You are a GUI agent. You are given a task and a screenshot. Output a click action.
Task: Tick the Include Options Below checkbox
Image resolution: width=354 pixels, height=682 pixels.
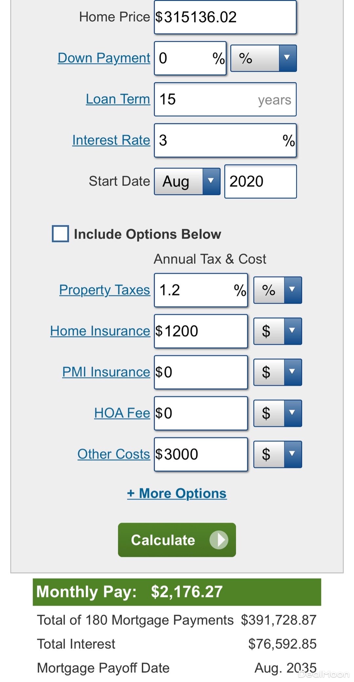coord(60,234)
